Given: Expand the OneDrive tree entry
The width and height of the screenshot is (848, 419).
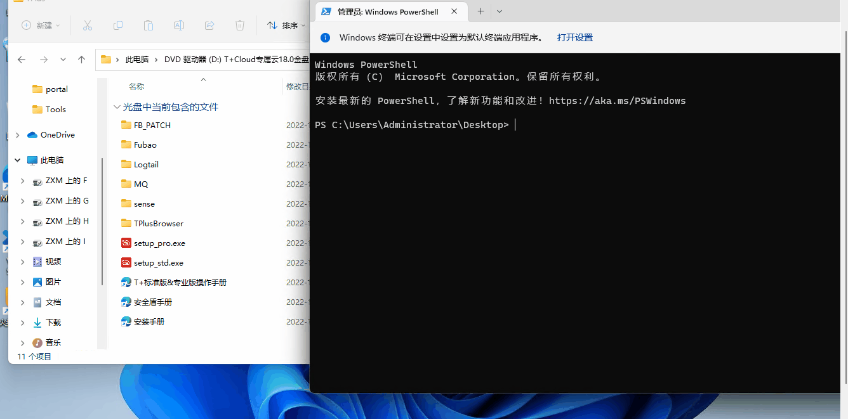Looking at the screenshot, I should tap(17, 134).
